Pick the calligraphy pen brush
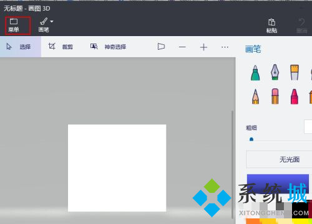The height and width of the screenshot is (224, 312). tap(275, 72)
